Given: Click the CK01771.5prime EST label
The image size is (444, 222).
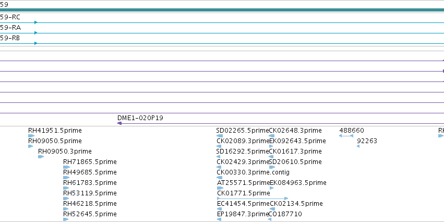Looking at the screenshot, I should [244, 193].
